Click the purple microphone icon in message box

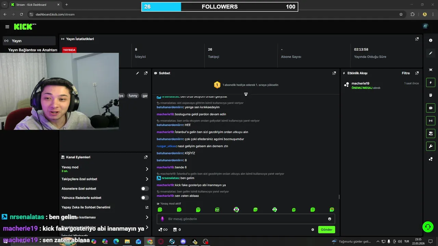coord(162,219)
